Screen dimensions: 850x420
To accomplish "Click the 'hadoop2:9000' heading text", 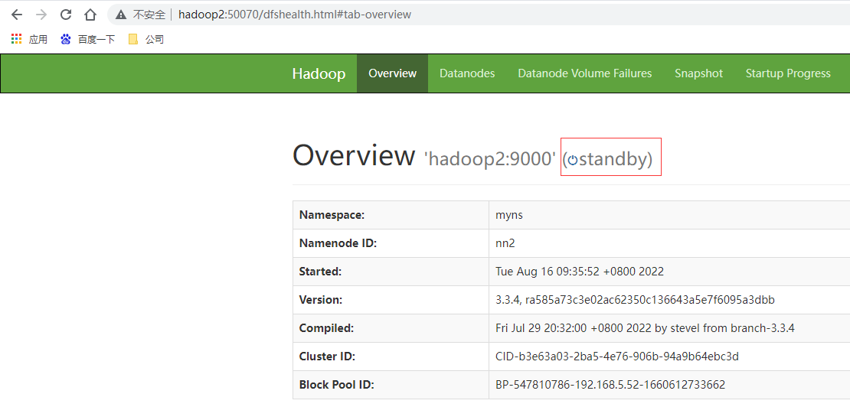I will (489, 158).
